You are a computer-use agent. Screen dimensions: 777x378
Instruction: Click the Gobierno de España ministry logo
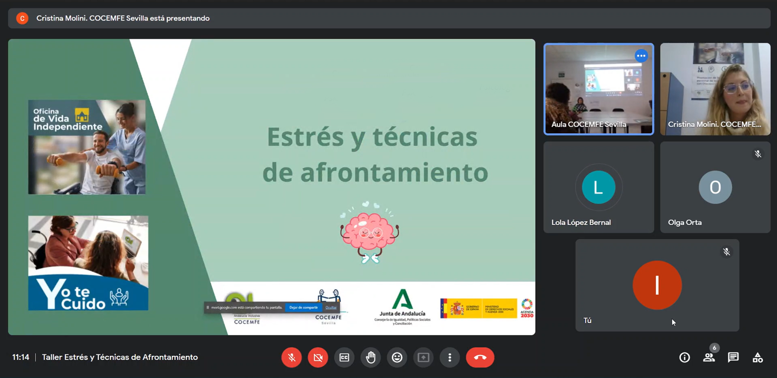pyautogui.click(x=479, y=308)
